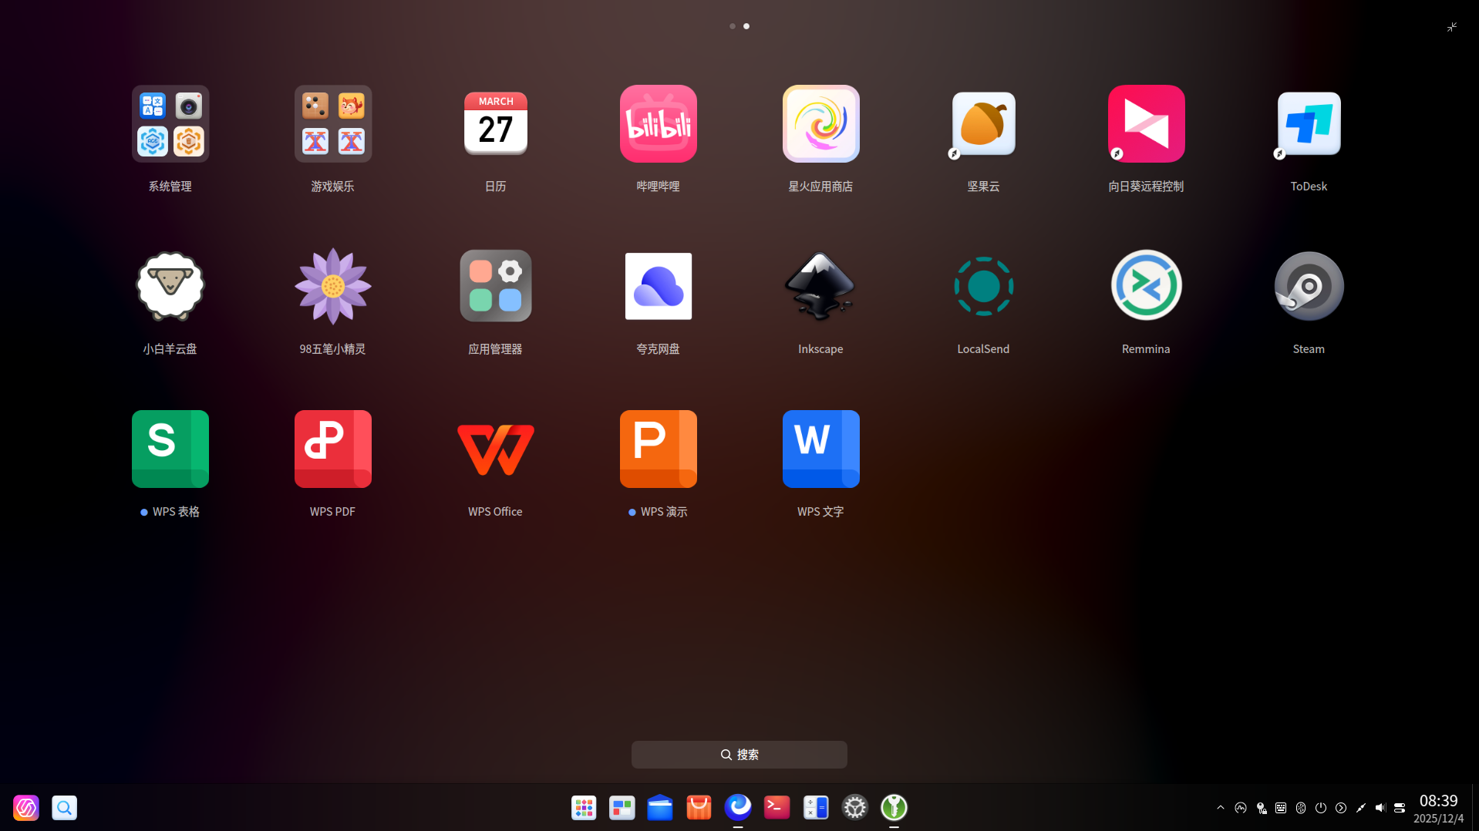Open the file manager in dock
1479x831 pixels.
click(x=660, y=807)
